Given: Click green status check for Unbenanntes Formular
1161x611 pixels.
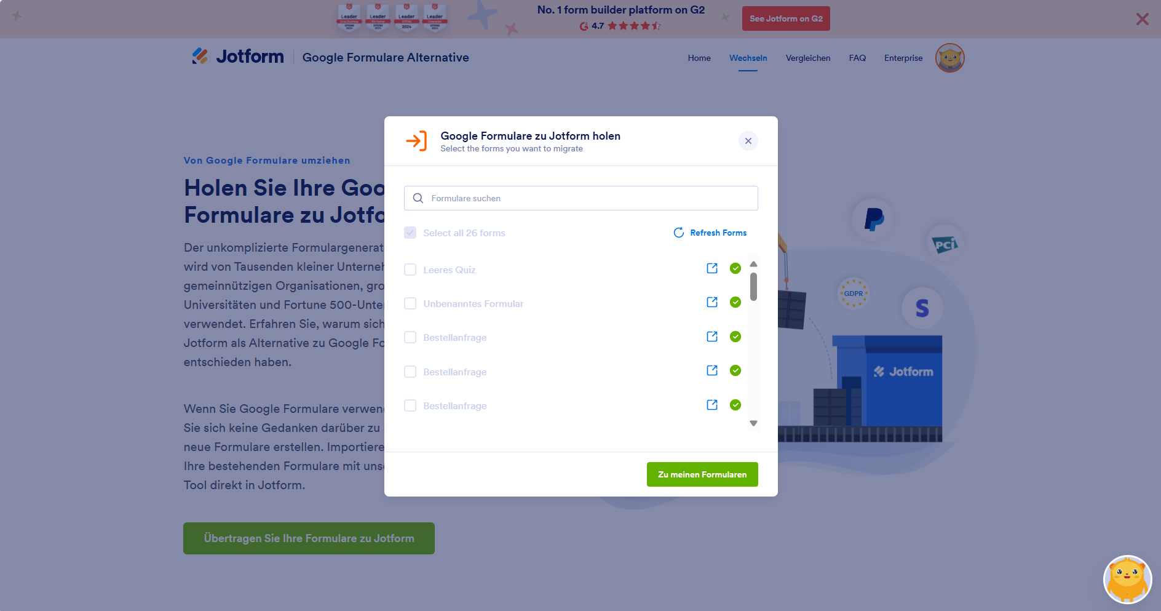Looking at the screenshot, I should pyautogui.click(x=735, y=302).
